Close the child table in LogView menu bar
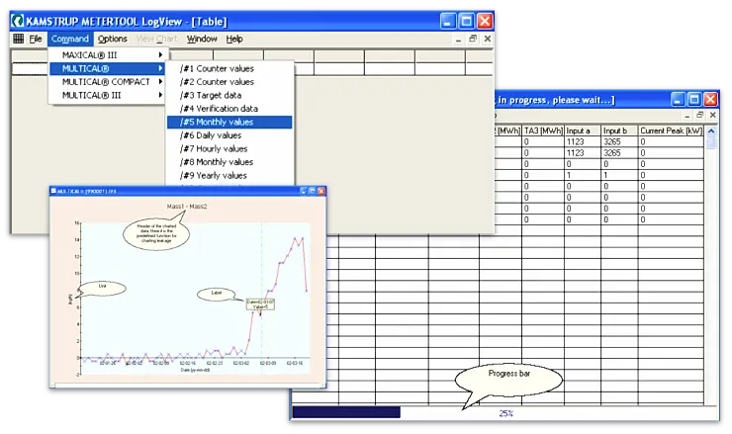The image size is (732, 434). [x=488, y=39]
